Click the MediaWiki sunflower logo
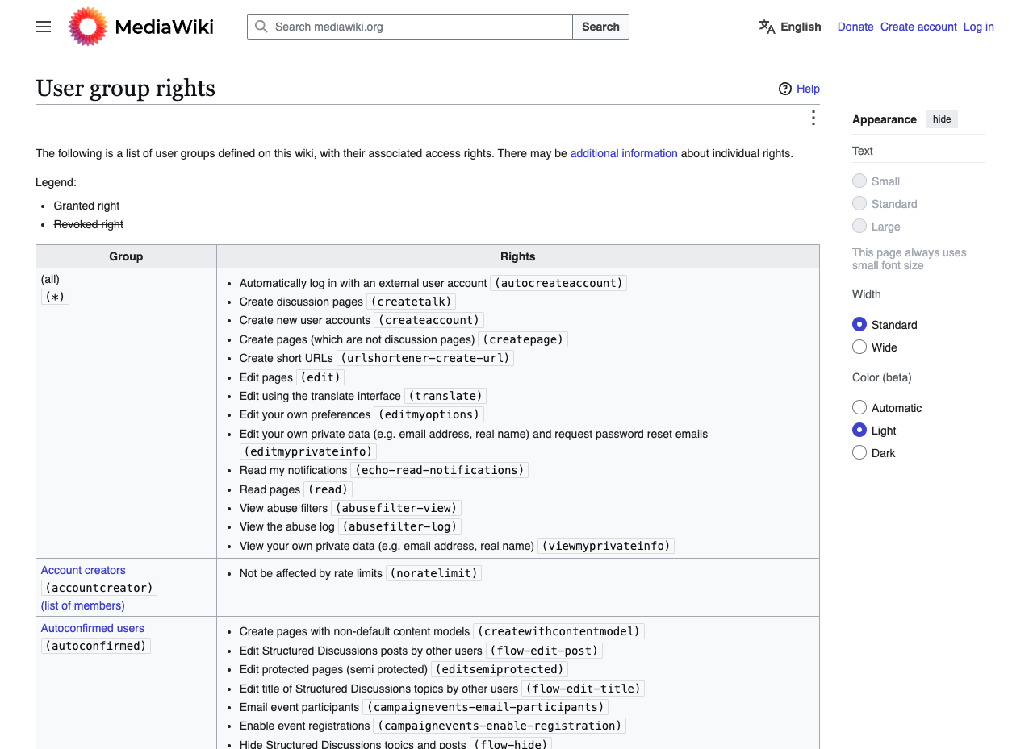The width and height of the screenshot is (1033, 749). (x=88, y=27)
